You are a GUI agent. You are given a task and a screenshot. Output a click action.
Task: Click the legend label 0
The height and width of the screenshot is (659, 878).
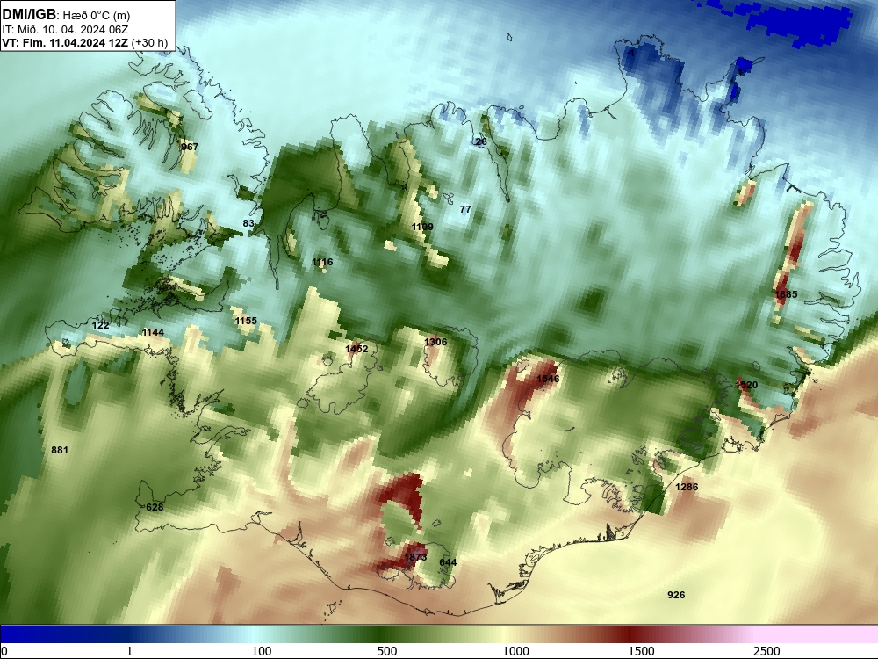(x=5, y=651)
